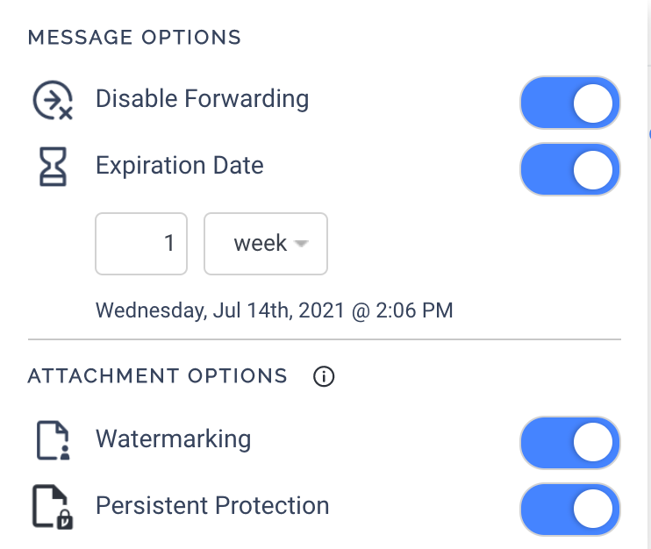Image resolution: width=651 pixels, height=549 pixels.
Task: Click the Expiration Date label text
Action: (179, 166)
